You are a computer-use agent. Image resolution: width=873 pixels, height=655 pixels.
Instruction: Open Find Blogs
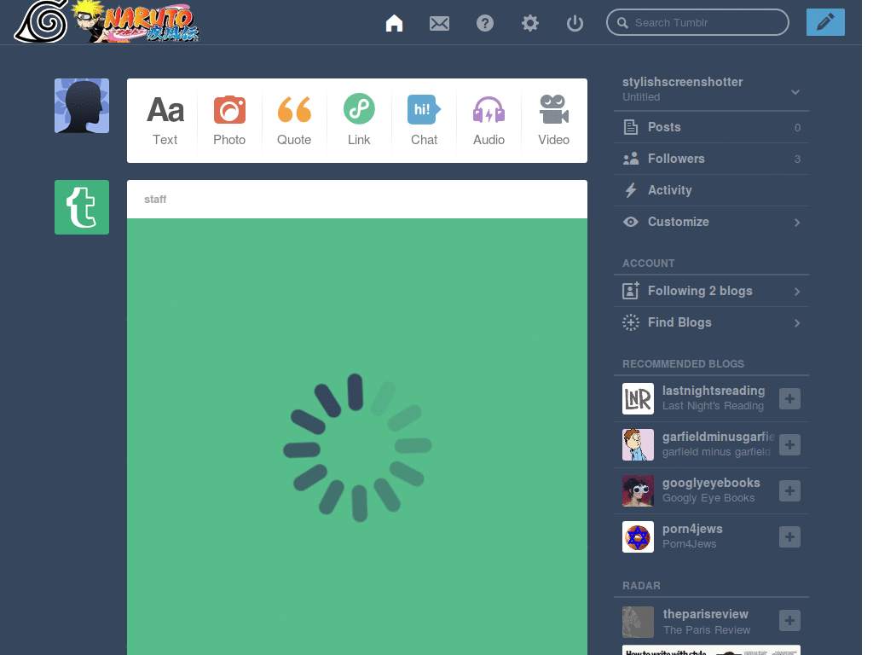[x=679, y=322]
